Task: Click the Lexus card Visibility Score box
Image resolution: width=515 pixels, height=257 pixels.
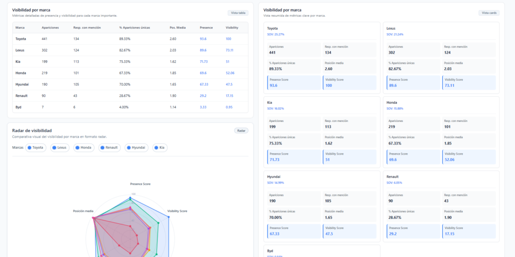Action: pyautogui.click(x=469, y=83)
